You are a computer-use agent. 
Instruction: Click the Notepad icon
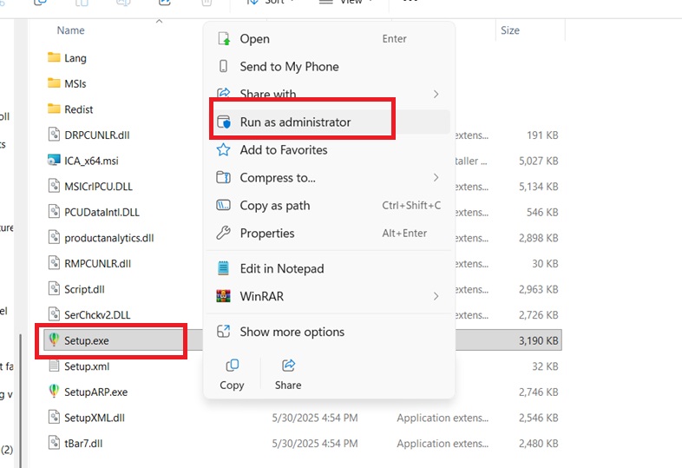tap(224, 268)
